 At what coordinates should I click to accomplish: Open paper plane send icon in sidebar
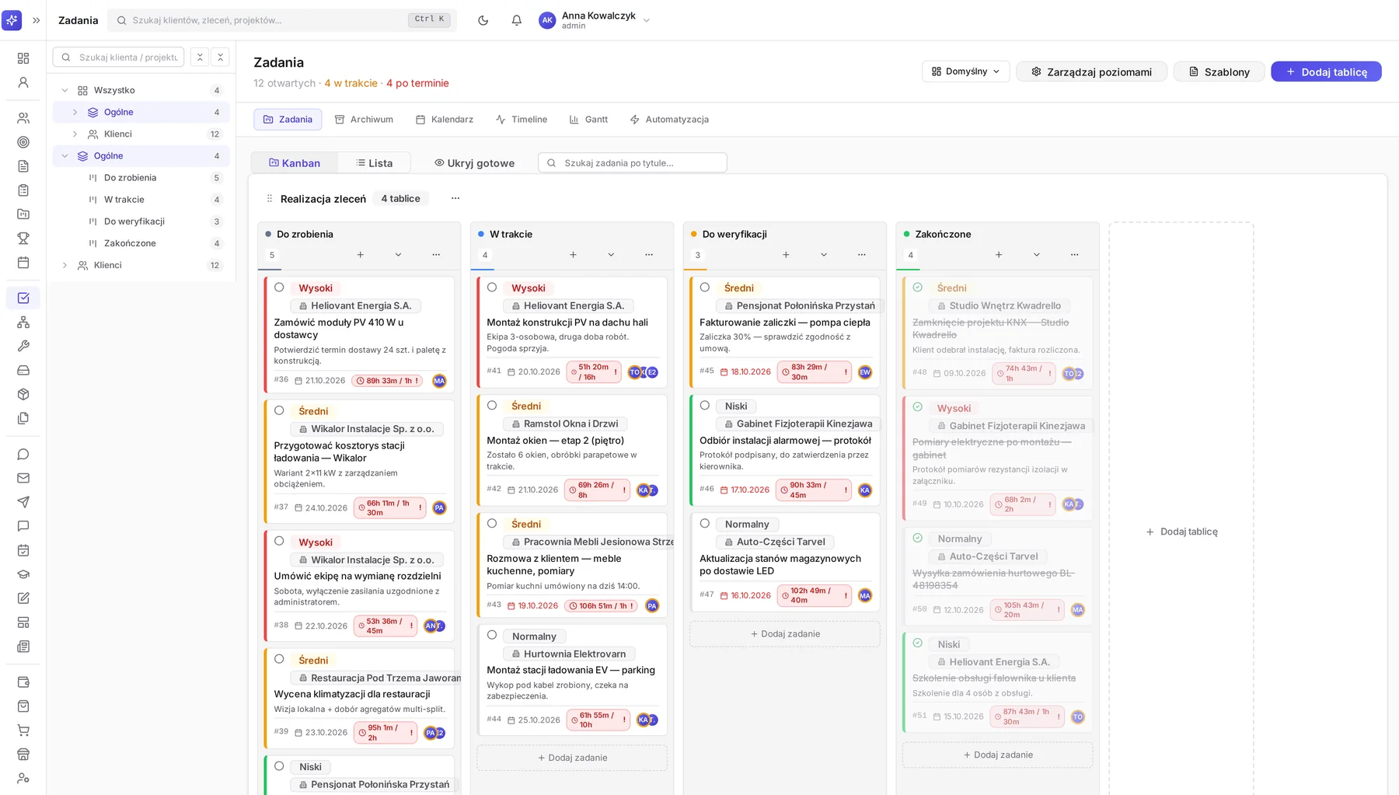23,502
